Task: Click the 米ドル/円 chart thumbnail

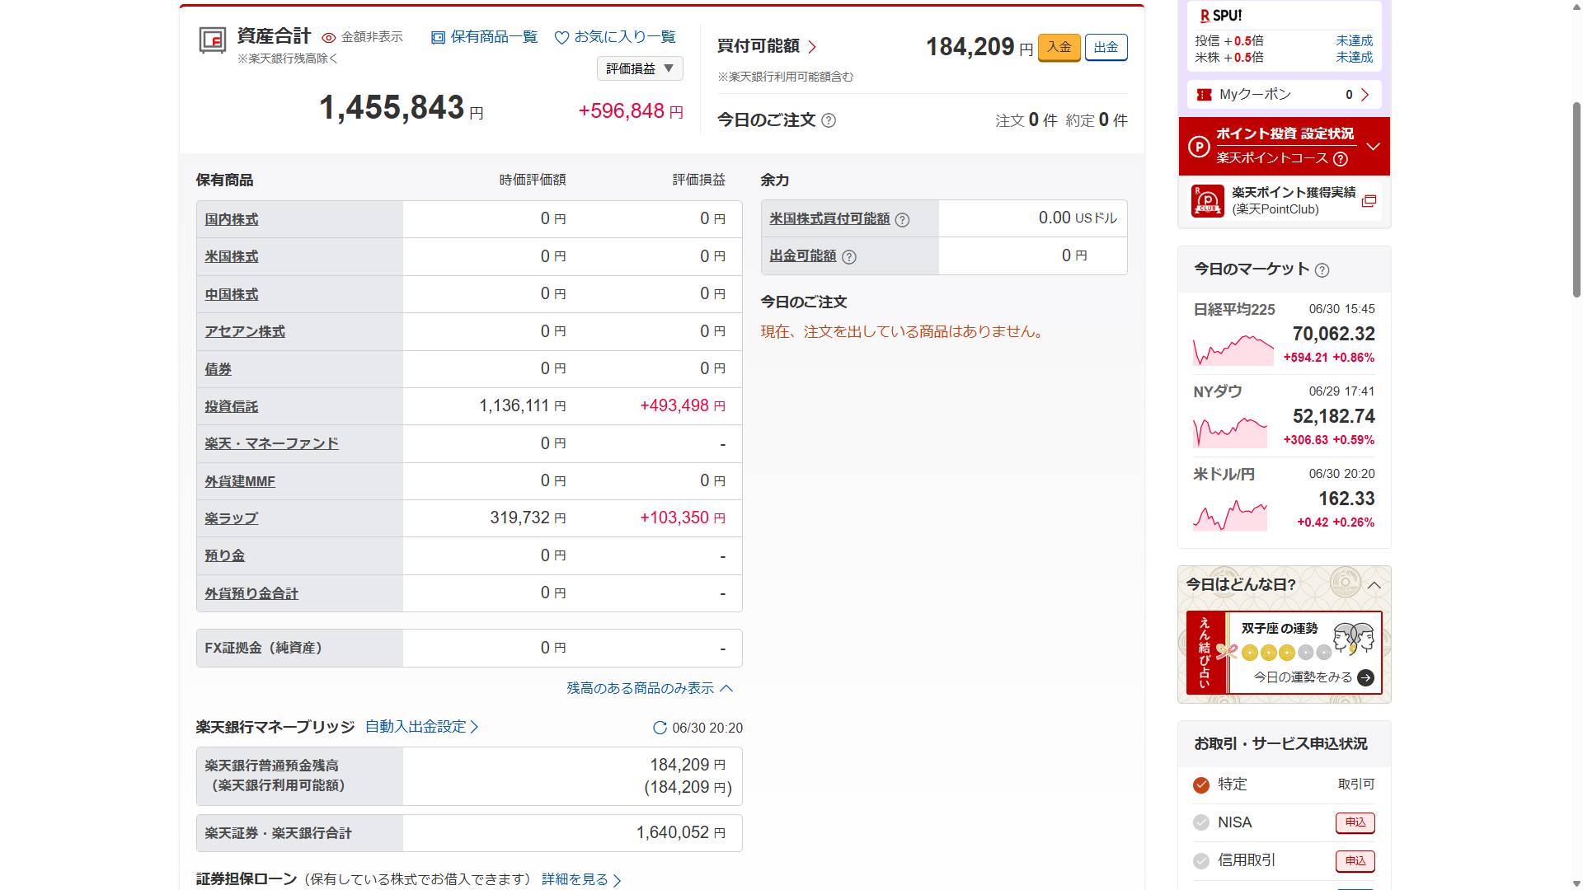Action: (x=1229, y=514)
